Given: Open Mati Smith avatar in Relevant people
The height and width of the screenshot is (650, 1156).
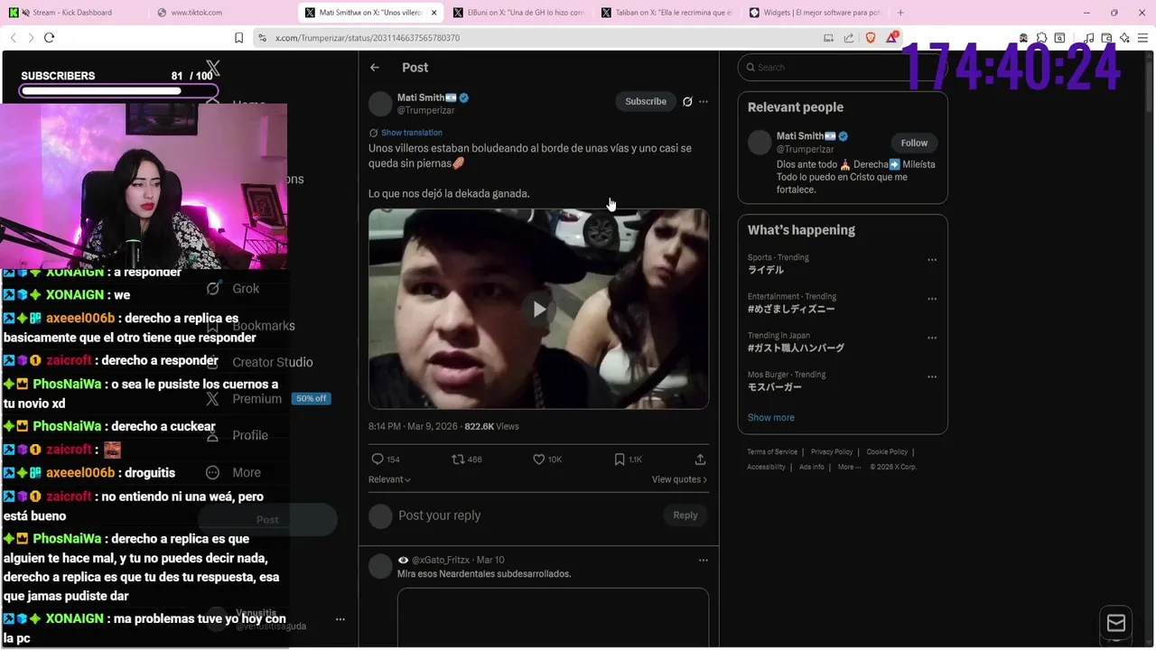Looking at the screenshot, I should pyautogui.click(x=760, y=142).
